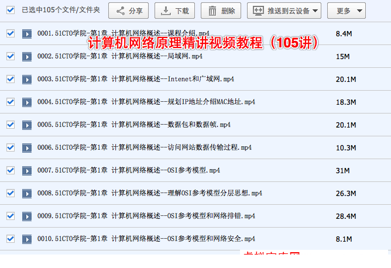
Task: Click the 10.3M size value
Action: (x=346, y=148)
